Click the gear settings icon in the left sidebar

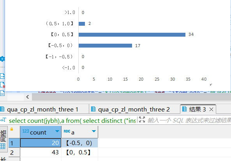coord(2,59)
